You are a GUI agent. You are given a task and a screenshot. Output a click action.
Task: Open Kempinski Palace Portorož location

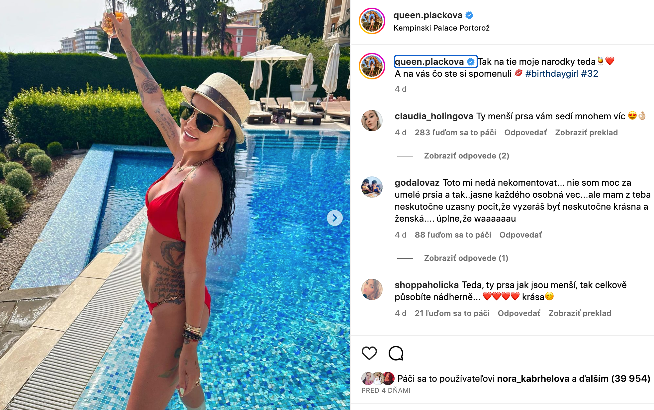[x=441, y=28]
